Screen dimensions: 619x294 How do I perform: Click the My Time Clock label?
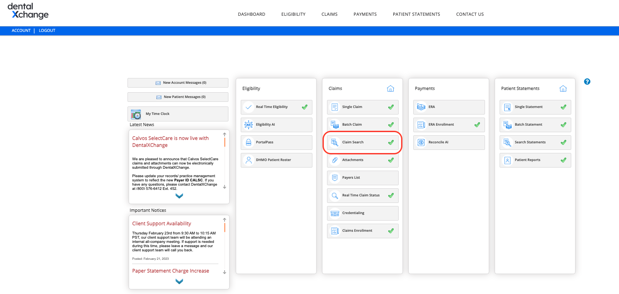point(158,114)
